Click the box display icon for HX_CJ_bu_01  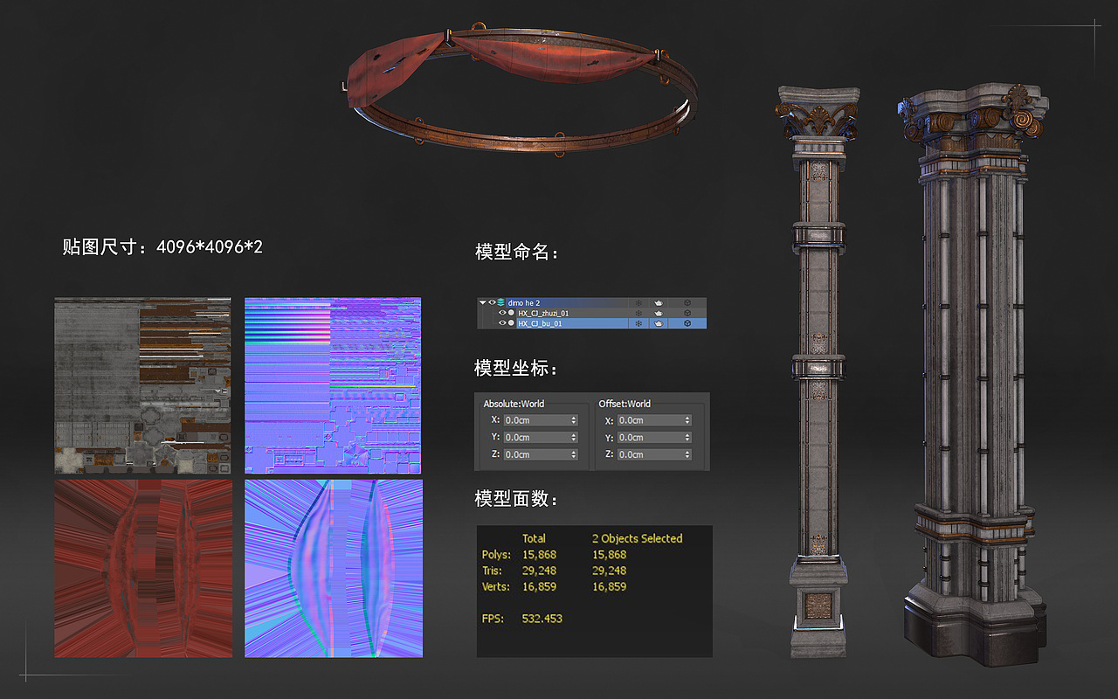pos(687,323)
